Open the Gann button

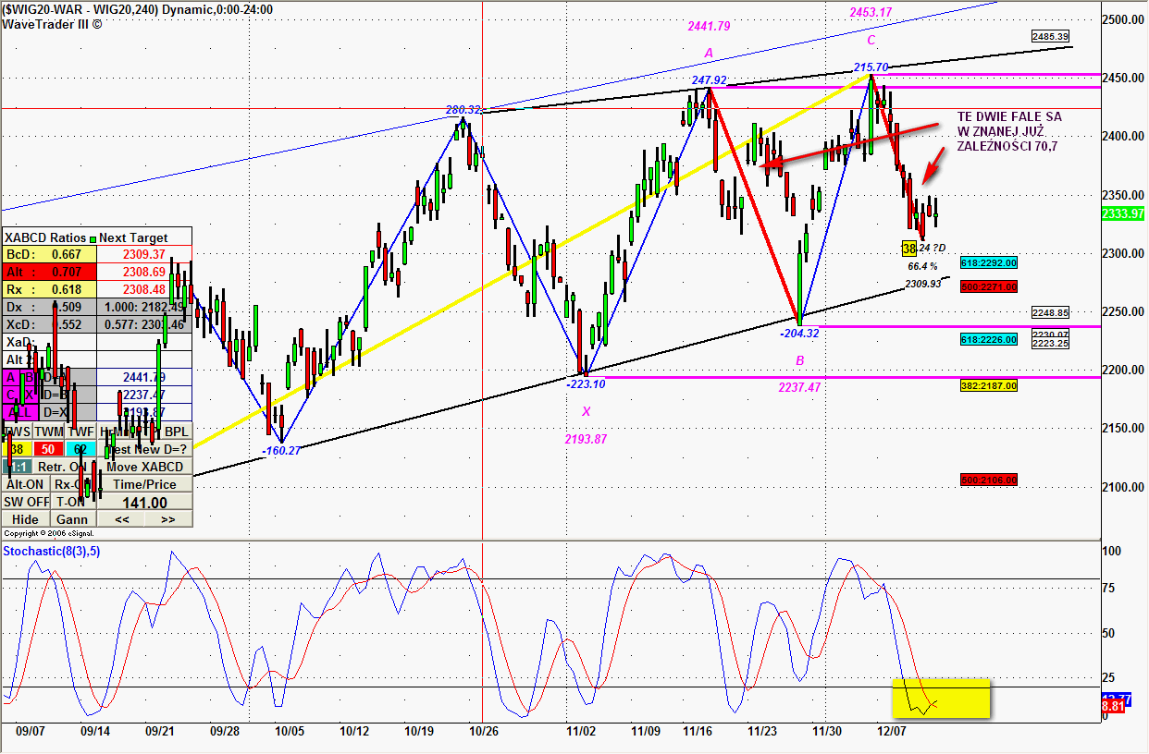(72, 519)
